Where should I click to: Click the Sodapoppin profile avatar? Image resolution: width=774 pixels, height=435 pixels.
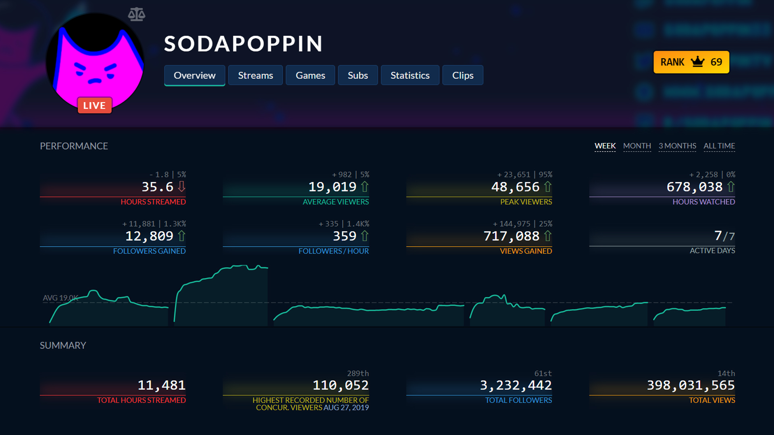point(95,60)
